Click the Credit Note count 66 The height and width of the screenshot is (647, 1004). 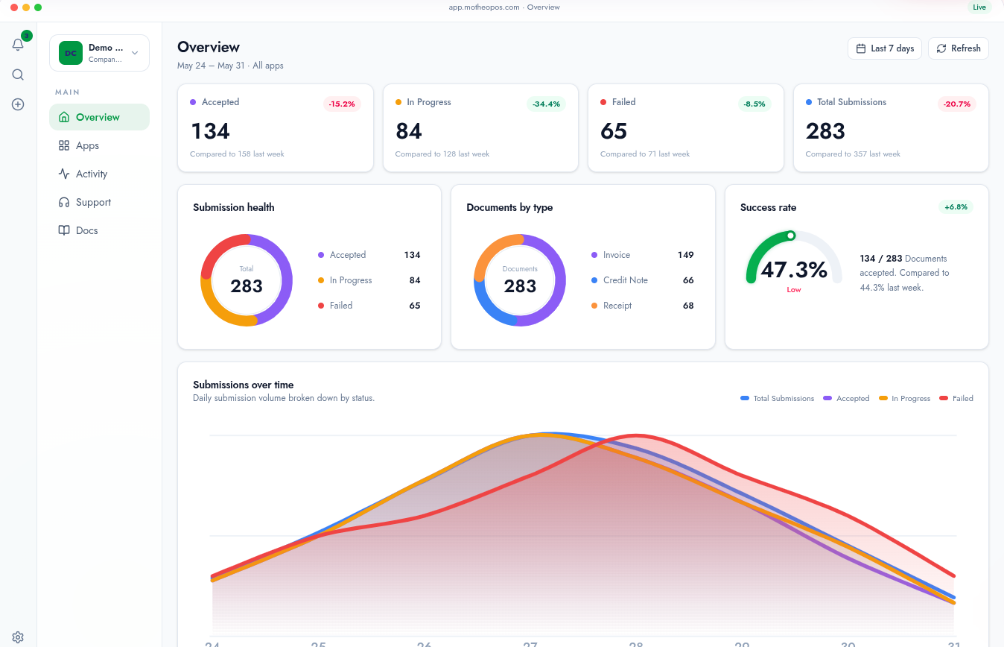coord(688,280)
